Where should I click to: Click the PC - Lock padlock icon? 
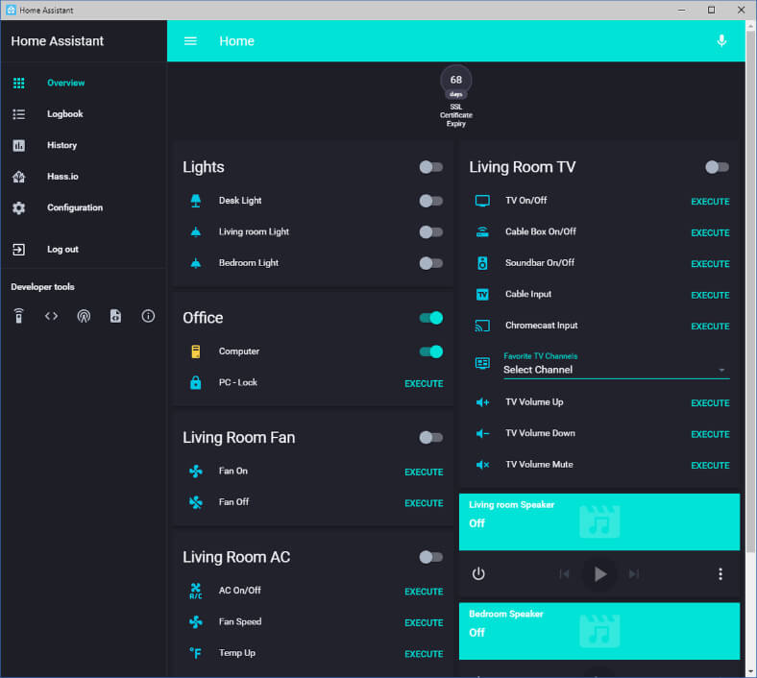point(196,382)
